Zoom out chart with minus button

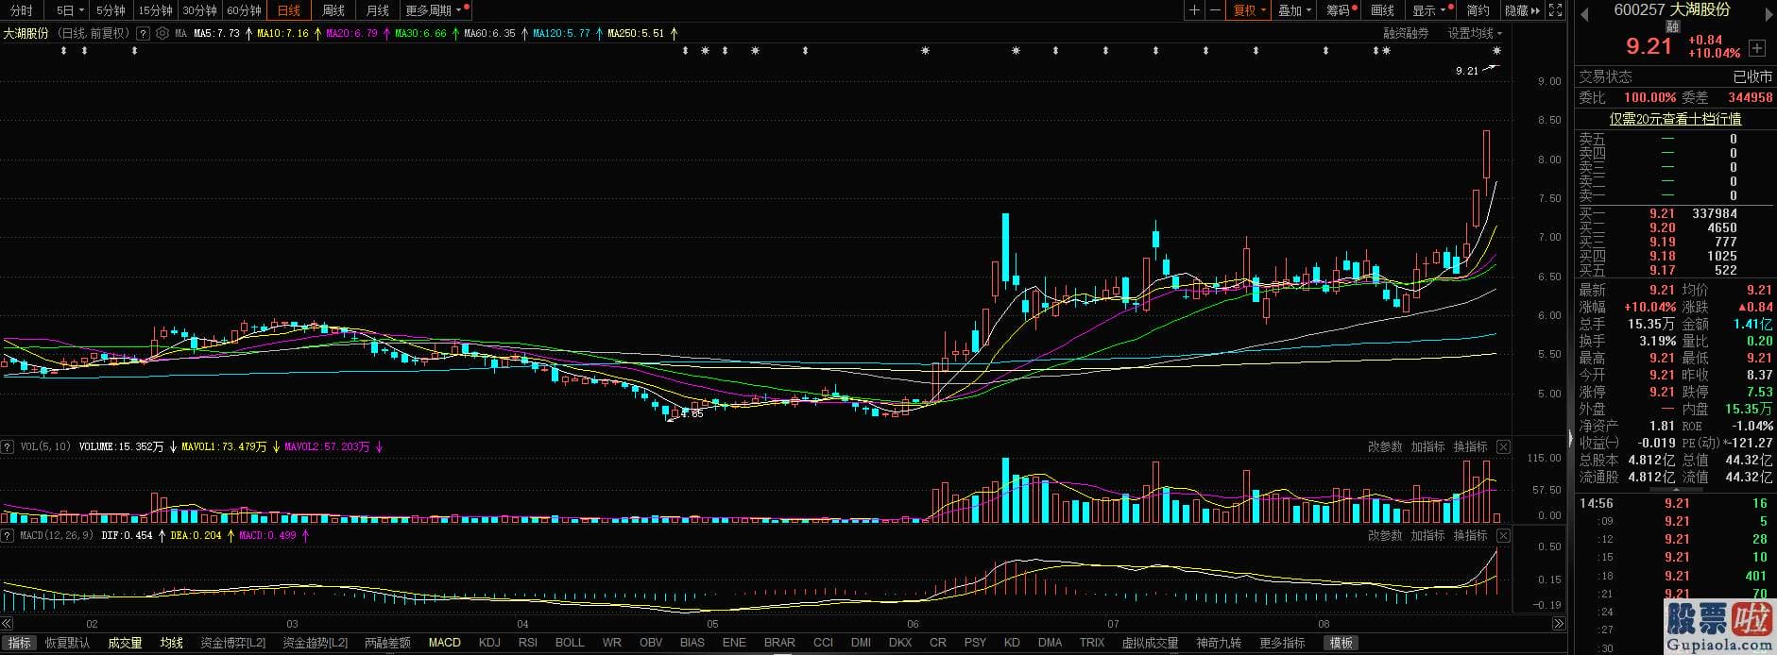pyautogui.click(x=1216, y=10)
